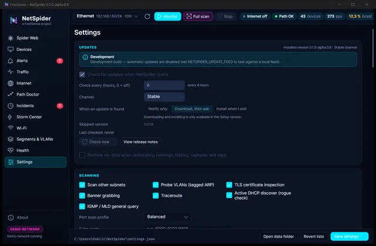Click the app icon in title bar
Screen dimensions: 376x246
[6, 4]
